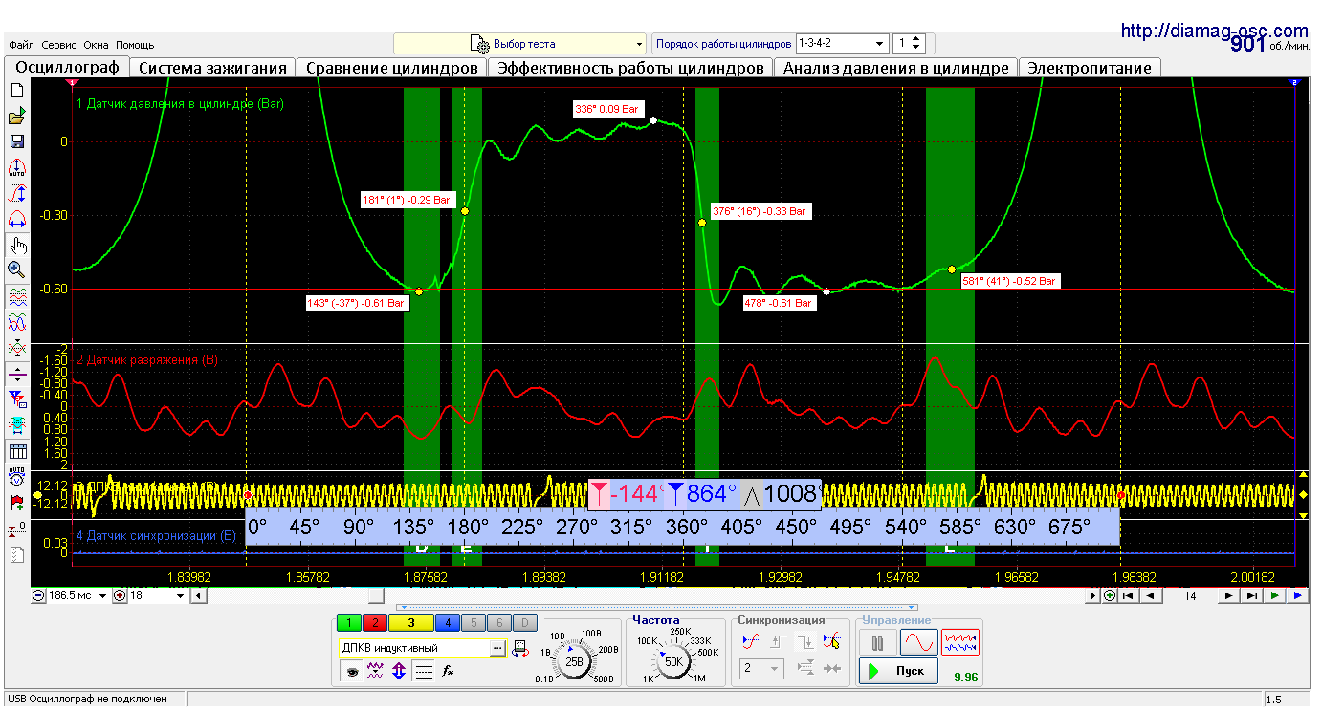The width and height of the screenshot is (1322, 711).
Task: Open the fx math function icon
Action: coord(447,671)
